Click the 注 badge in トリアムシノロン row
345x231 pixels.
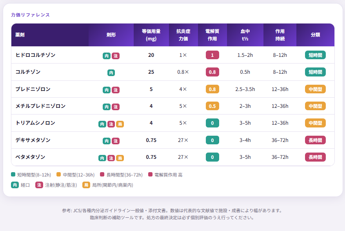pos(111,124)
